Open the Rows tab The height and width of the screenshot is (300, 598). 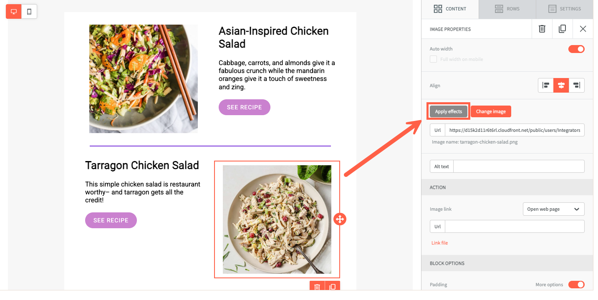point(507,9)
